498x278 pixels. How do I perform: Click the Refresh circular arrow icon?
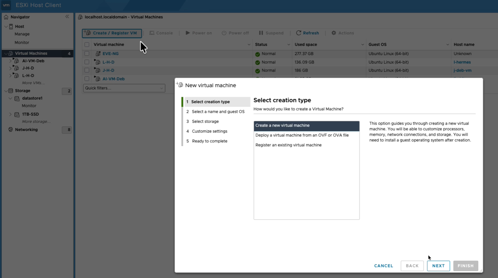point(298,33)
